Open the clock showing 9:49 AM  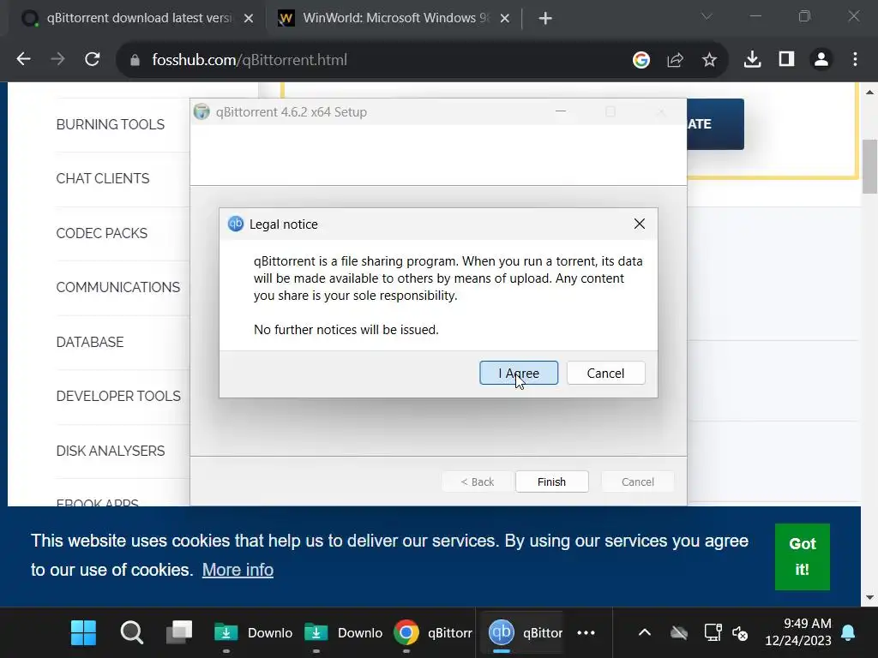pyautogui.click(x=798, y=631)
